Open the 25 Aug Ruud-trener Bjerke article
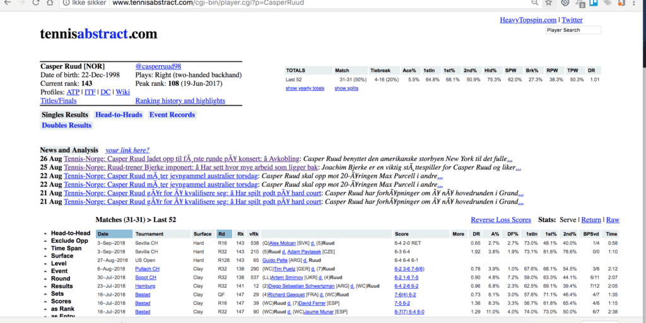646x323 pixels. point(191,168)
